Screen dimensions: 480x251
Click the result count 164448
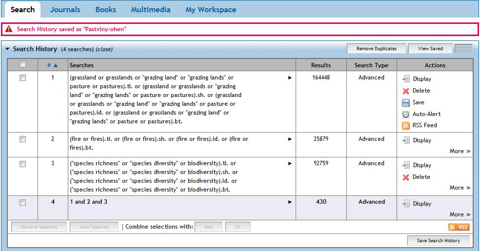321,77
